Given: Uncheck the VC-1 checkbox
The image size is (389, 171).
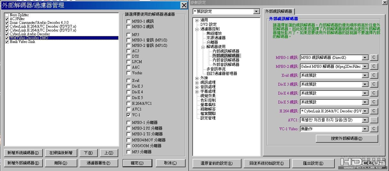Looking at the screenshot, I should coord(128,115).
